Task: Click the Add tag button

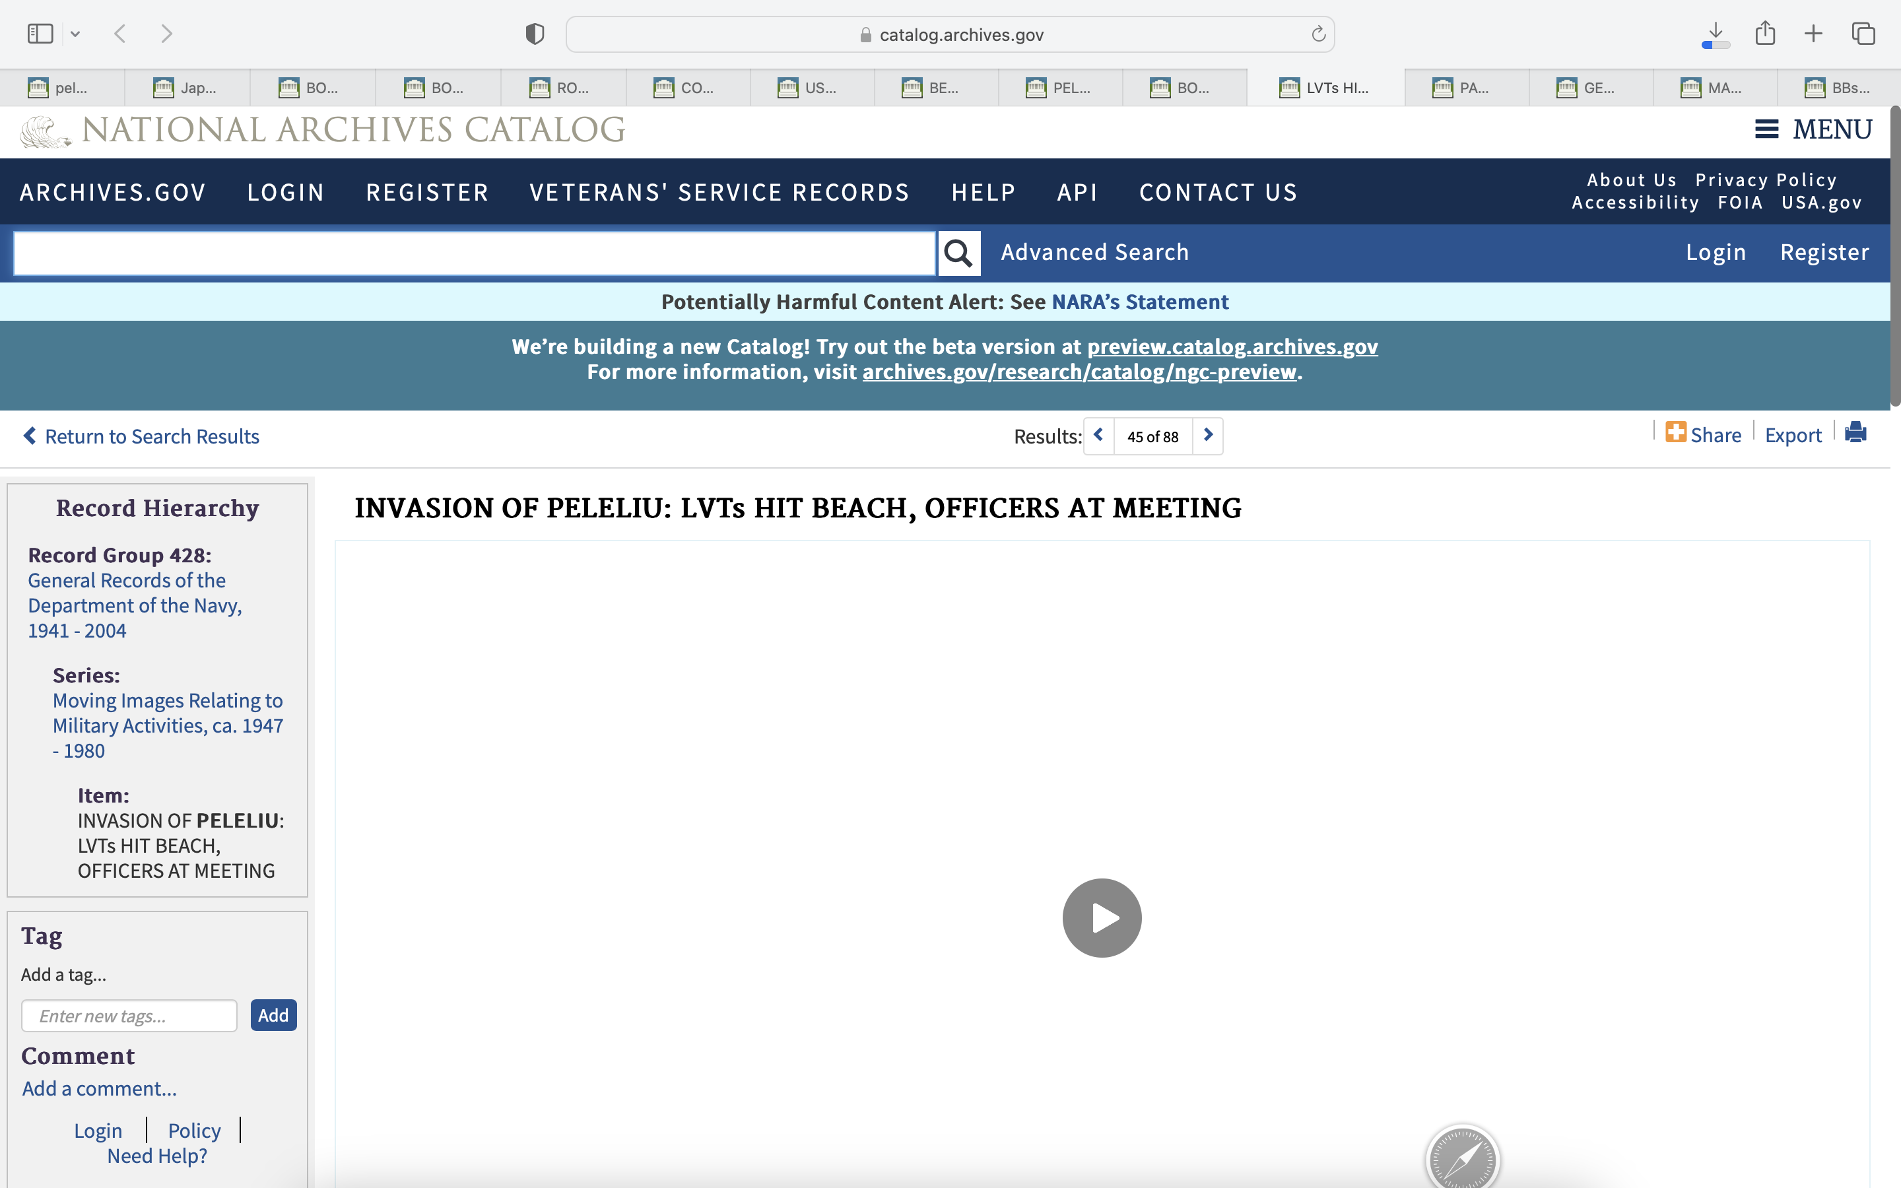Action: (x=273, y=1015)
